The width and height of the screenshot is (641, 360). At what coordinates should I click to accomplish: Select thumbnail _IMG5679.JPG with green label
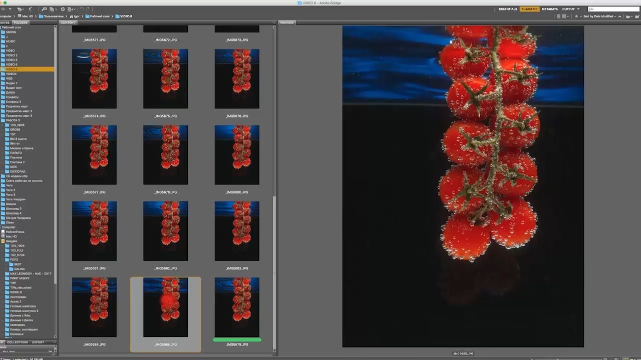coord(237,307)
